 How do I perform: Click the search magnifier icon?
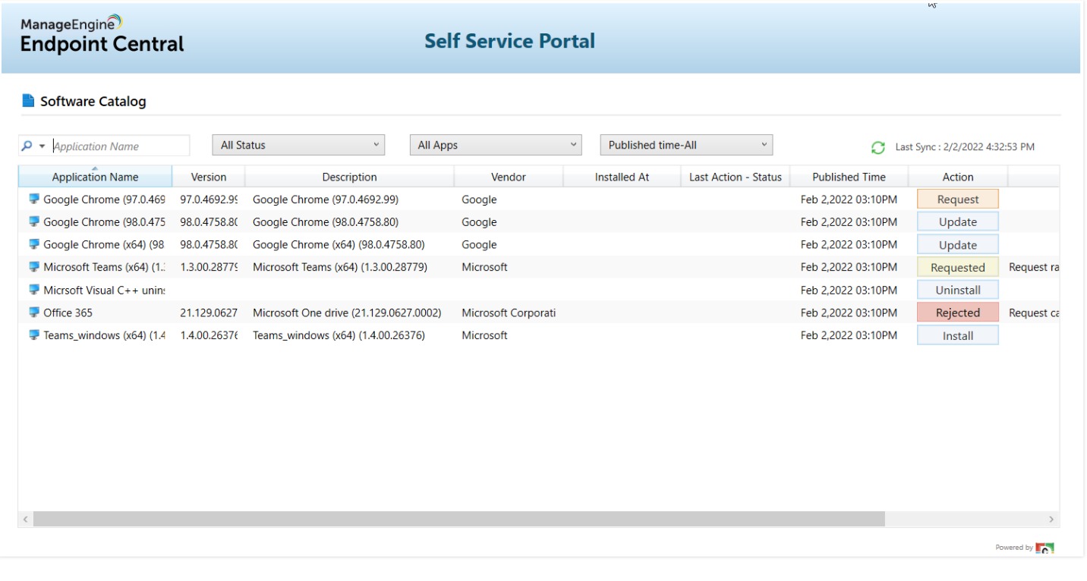click(x=27, y=146)
